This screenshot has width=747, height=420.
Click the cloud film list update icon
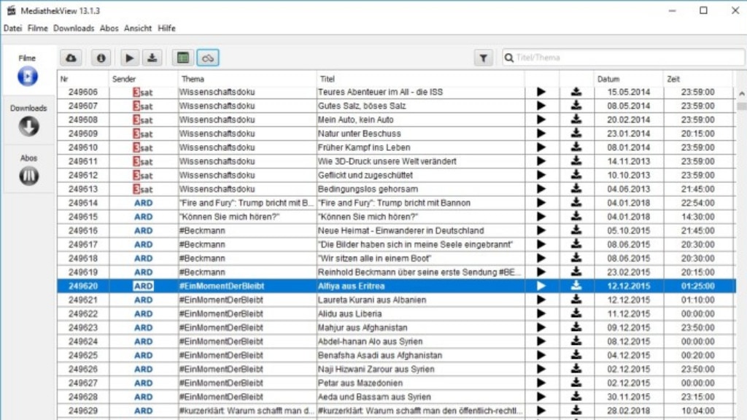click(71, 58)
